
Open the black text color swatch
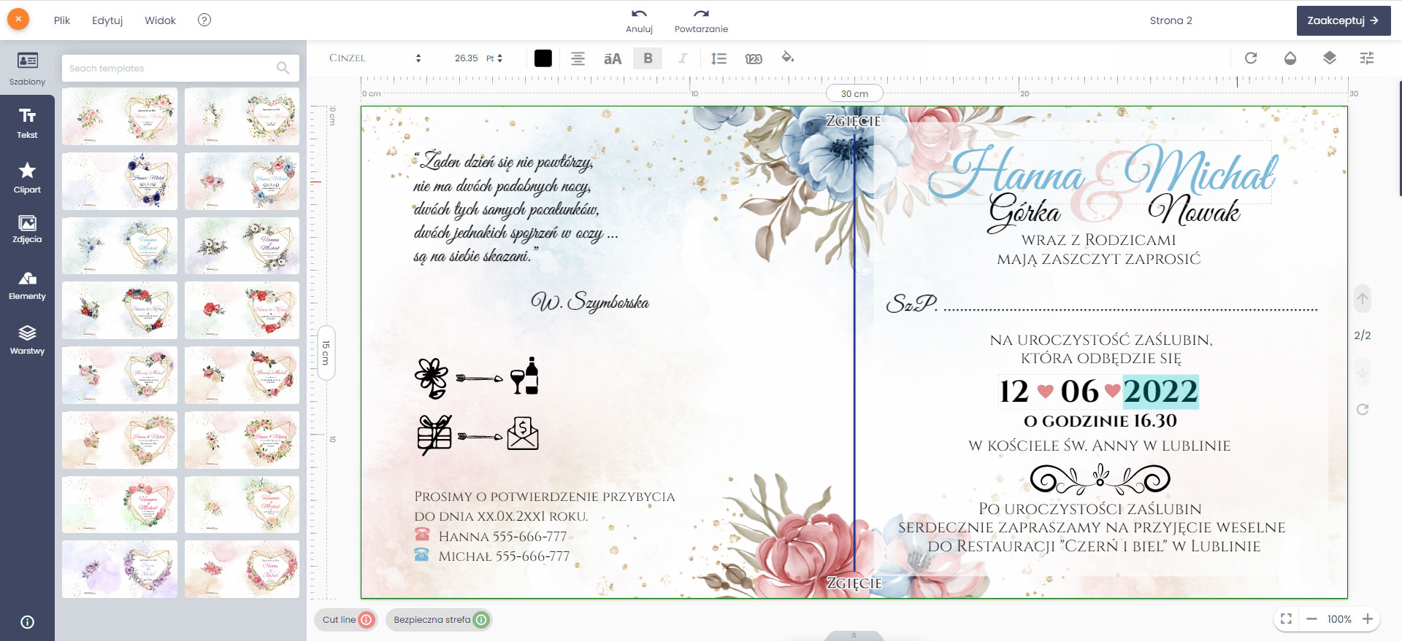tap(543, 58)
